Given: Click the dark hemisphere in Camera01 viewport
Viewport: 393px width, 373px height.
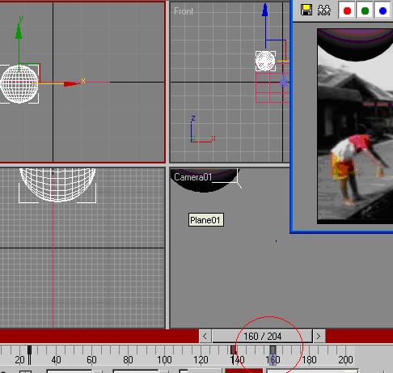Looking at the screenshot, I should point(204,180).
